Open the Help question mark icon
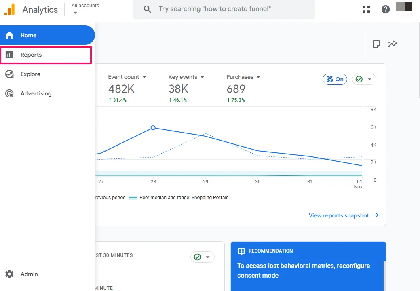 [386, 9]
